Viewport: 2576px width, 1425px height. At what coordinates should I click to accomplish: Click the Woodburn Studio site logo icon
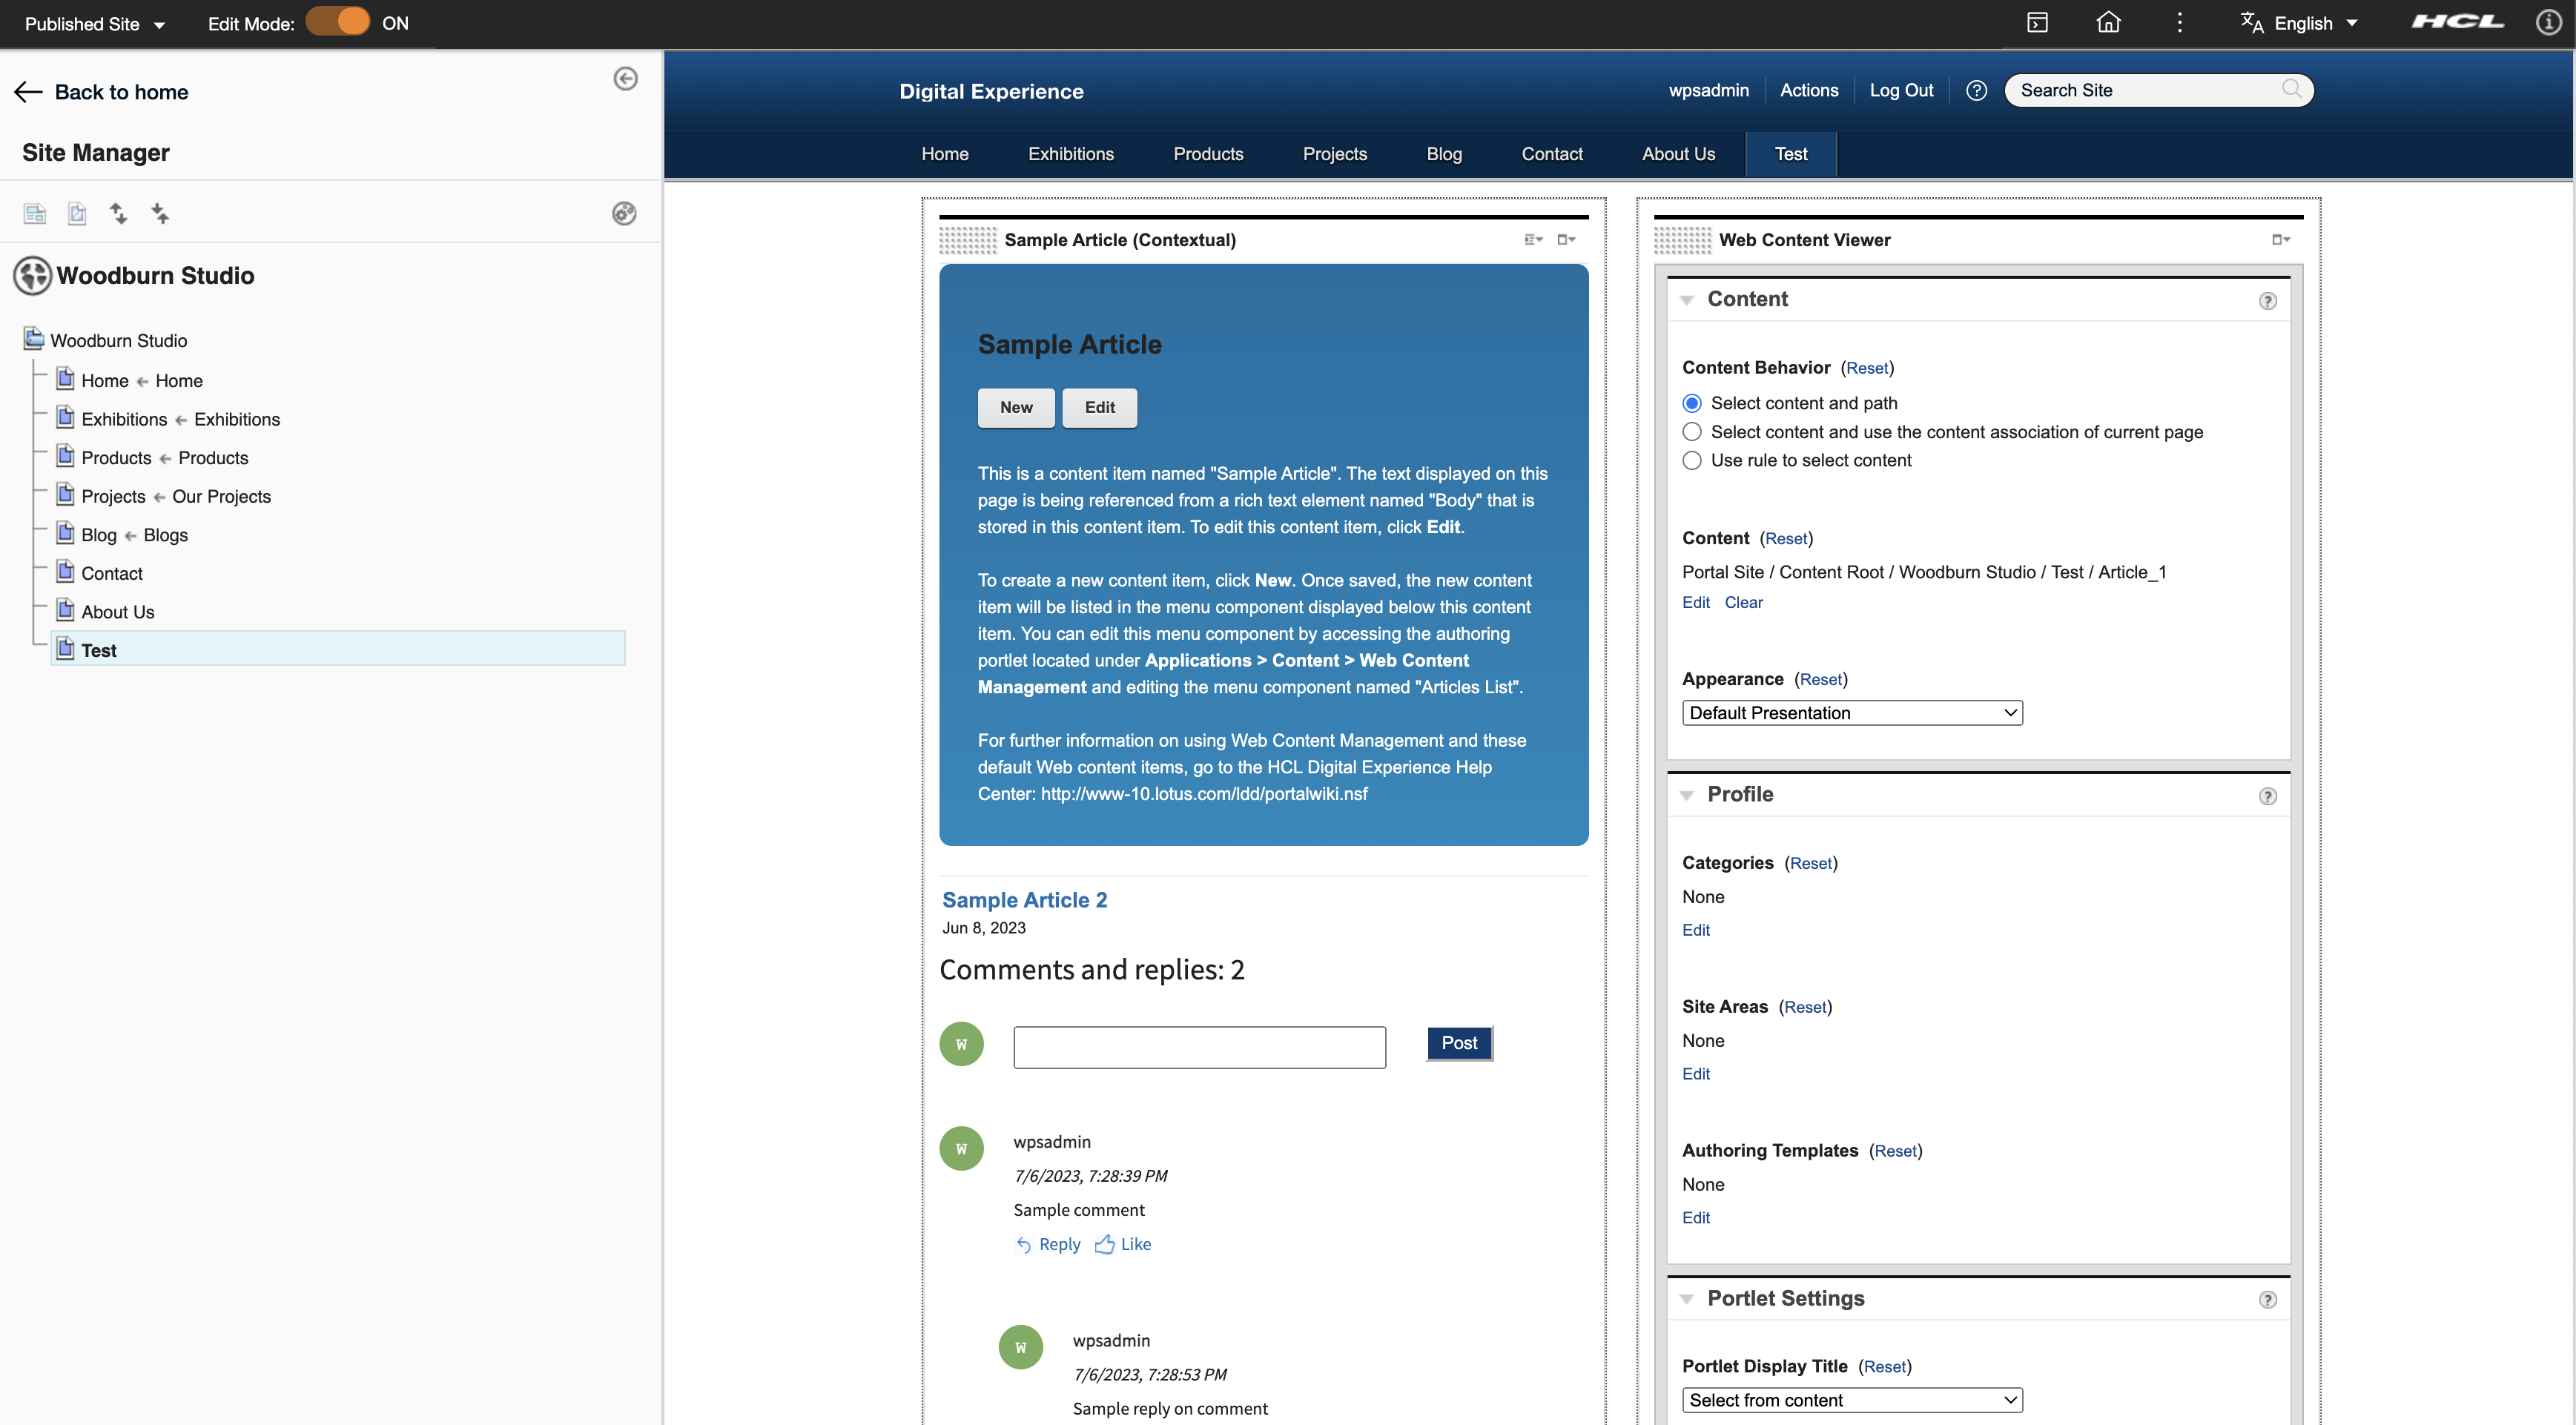pos(31,276)
